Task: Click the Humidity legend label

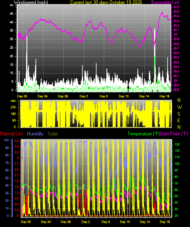Action: pyautogui.click(x=35, y=134)
